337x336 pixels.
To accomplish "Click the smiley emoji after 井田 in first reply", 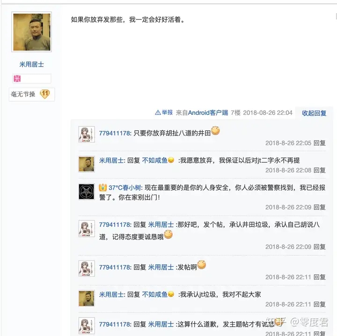I will coord(215,131).
